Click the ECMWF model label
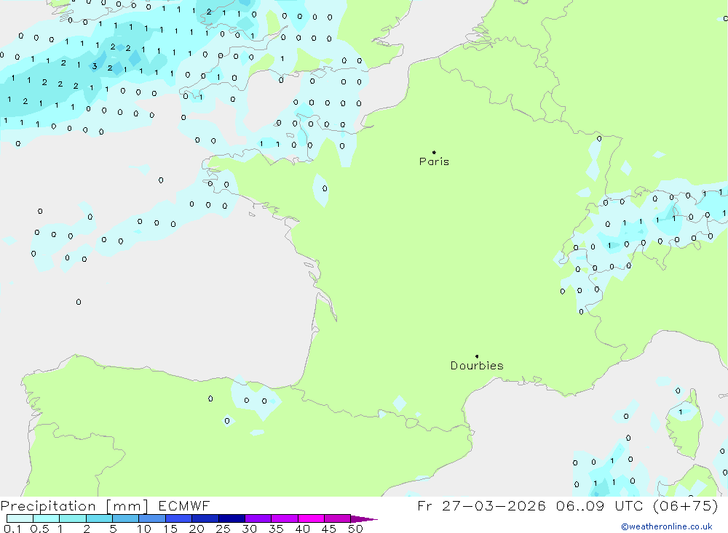Screen dimensions: 728x533 pyautogui.click(x=184, y=506)
